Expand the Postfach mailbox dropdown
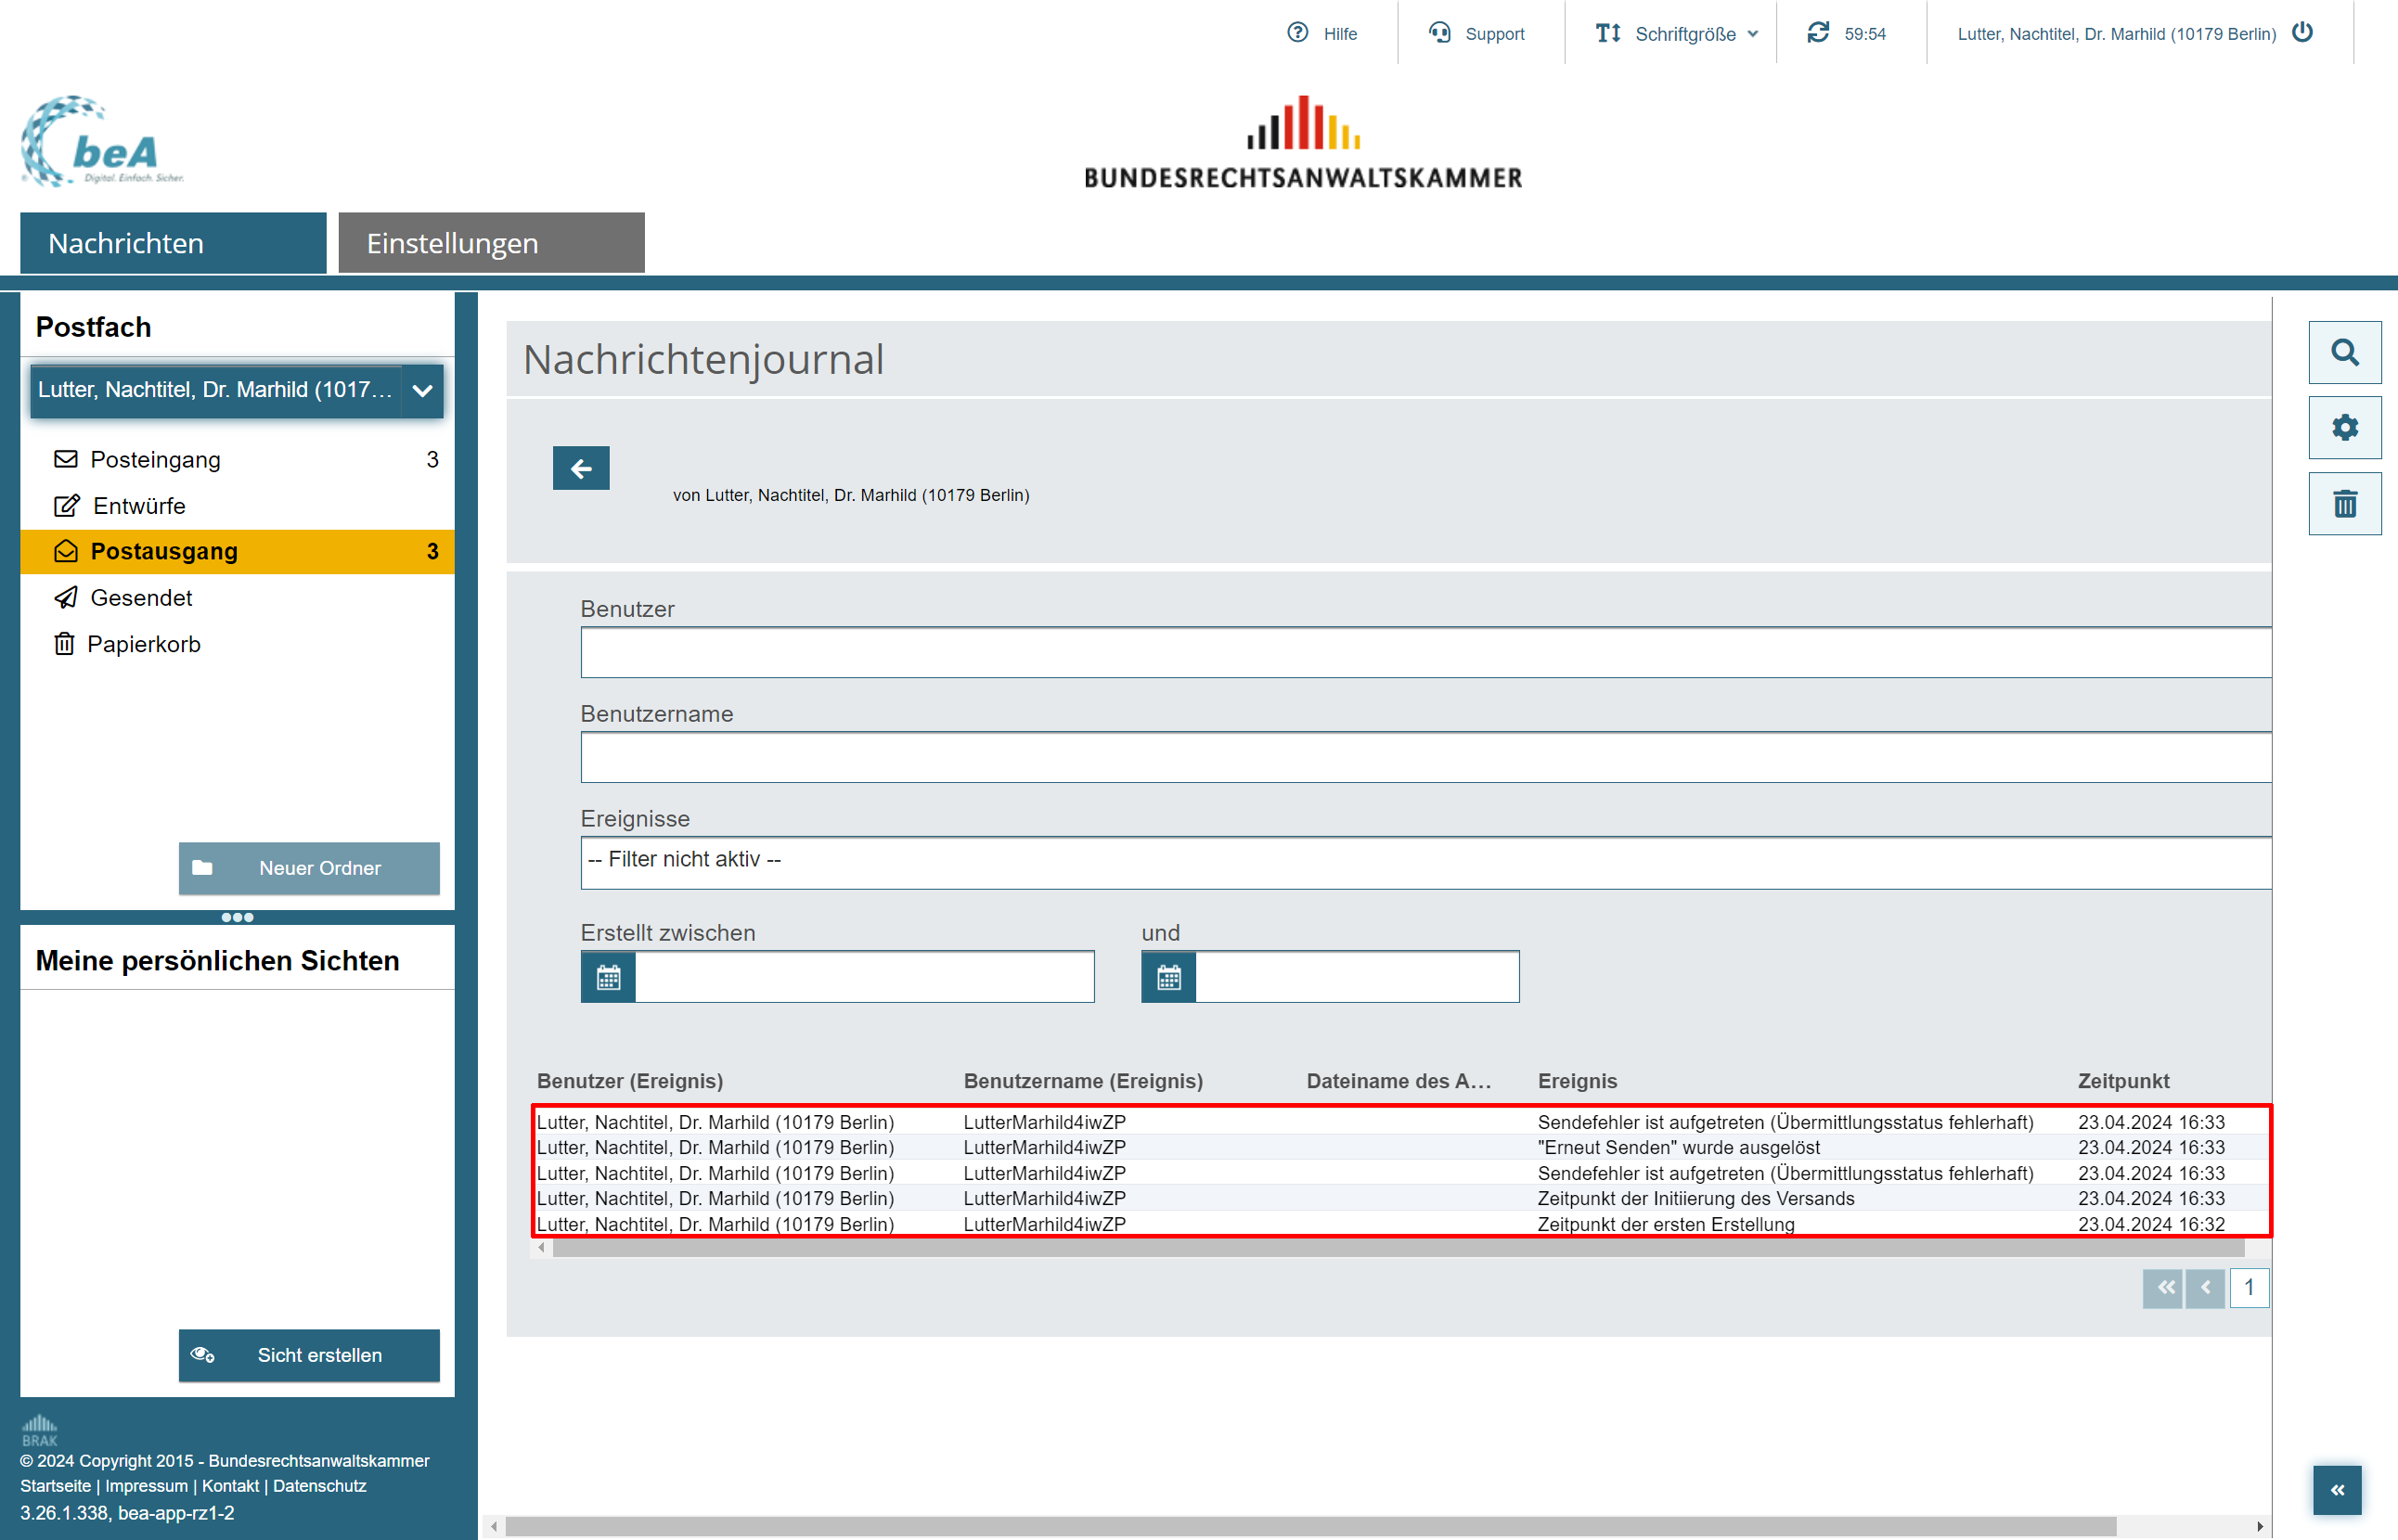This screenshot has width=2398, height=1540. click(422, 391)
